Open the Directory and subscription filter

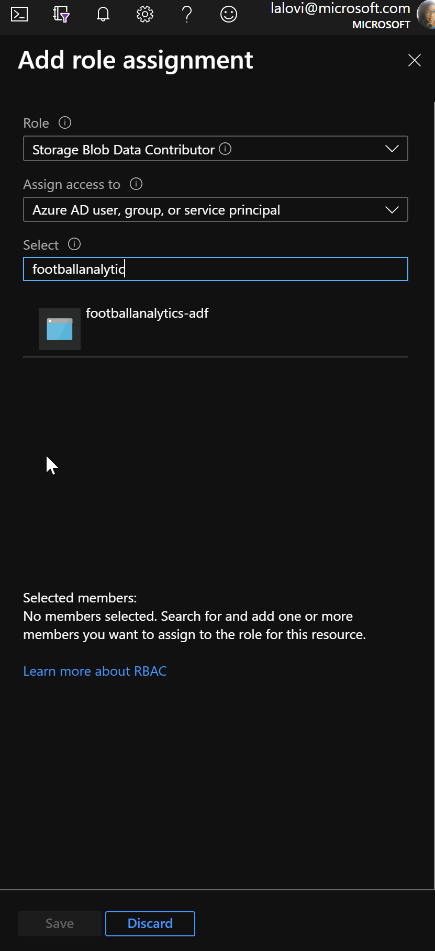click(x=61, y=14)
